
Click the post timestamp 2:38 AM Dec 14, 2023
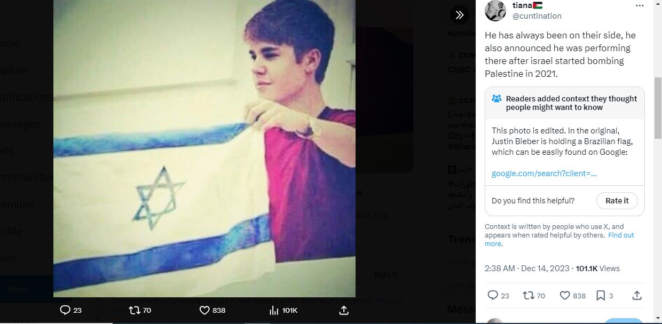528,268
